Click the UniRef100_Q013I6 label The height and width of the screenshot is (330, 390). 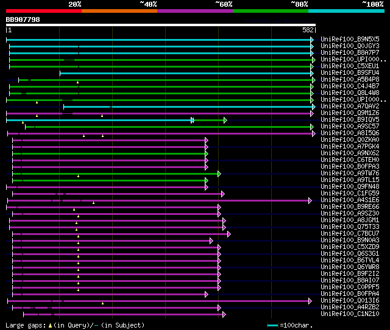click(350, 301)
